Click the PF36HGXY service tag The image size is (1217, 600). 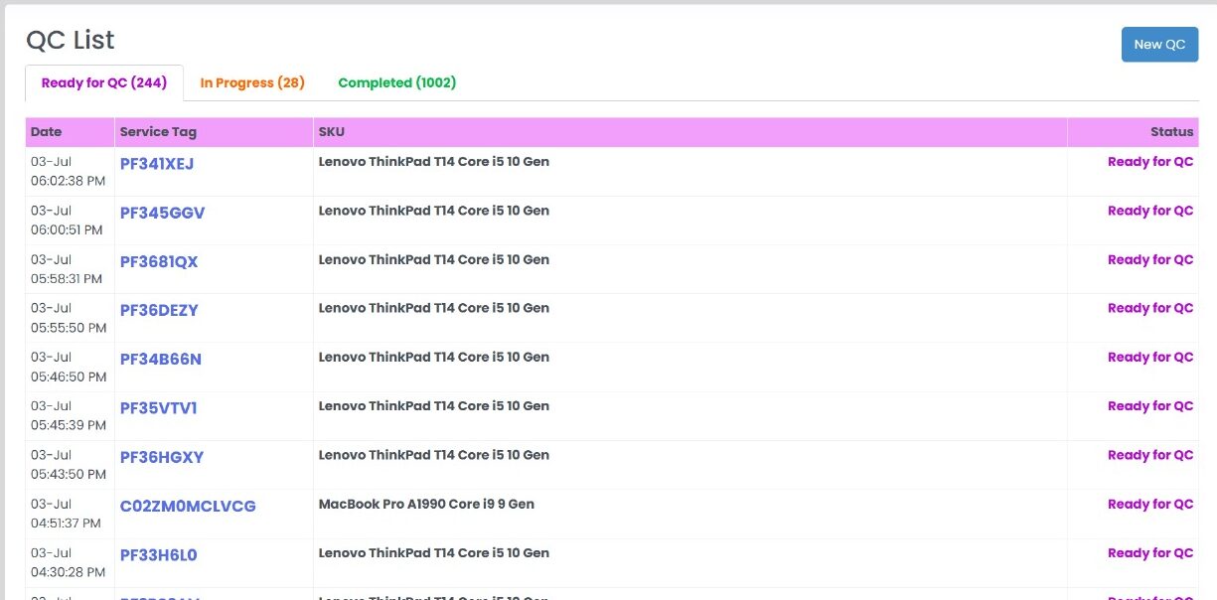pyautogui.click(x=162, y=457)
